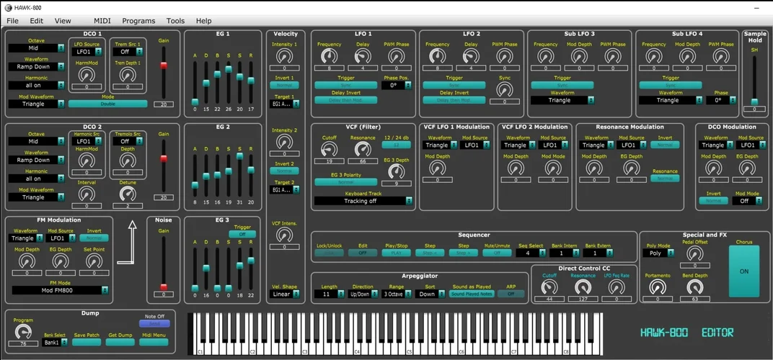Click the VCF Filter Resonance knob
The height and width of the screenshot is (360, 773).
click(363, 149)
